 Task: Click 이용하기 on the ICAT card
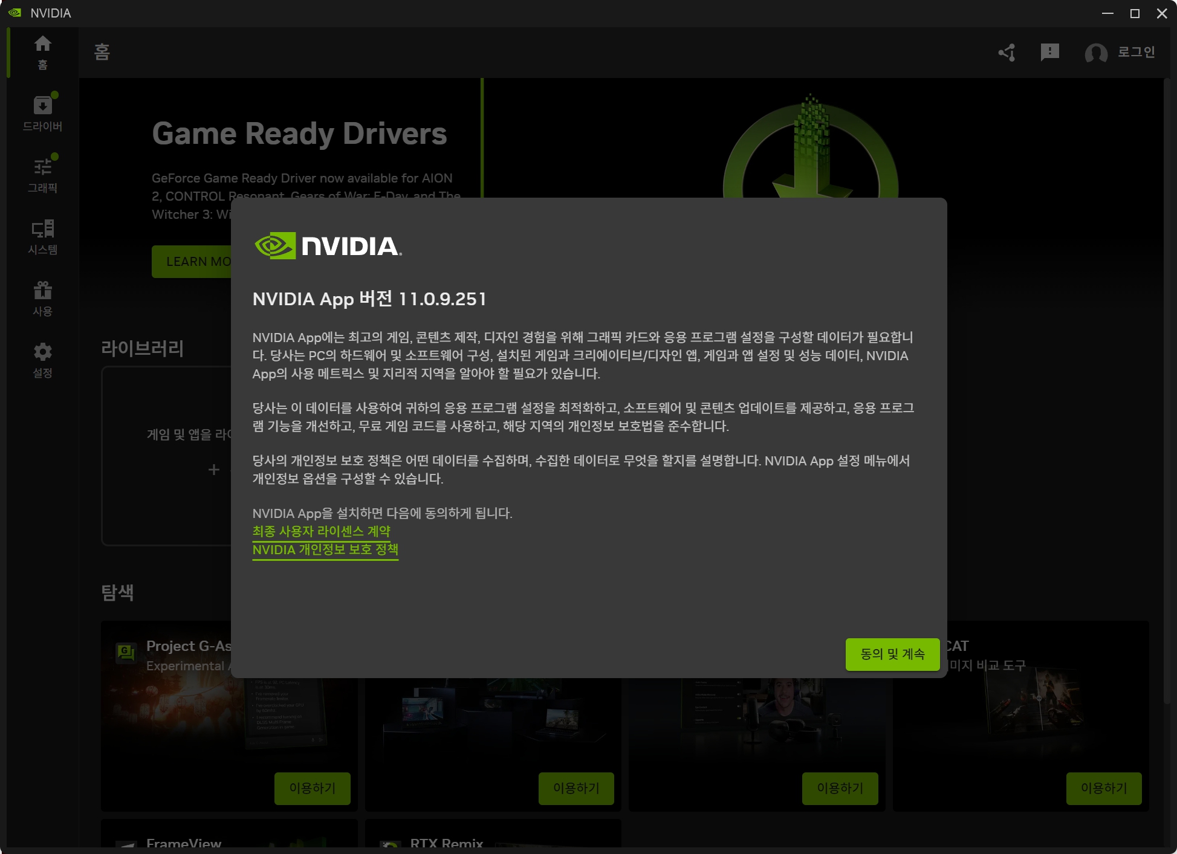pos(1104,788)
